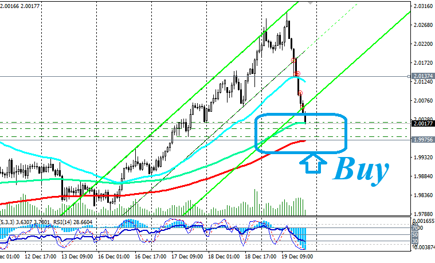Click the 2.00760 price axis label
435x263 pixels.
(423, 100)
